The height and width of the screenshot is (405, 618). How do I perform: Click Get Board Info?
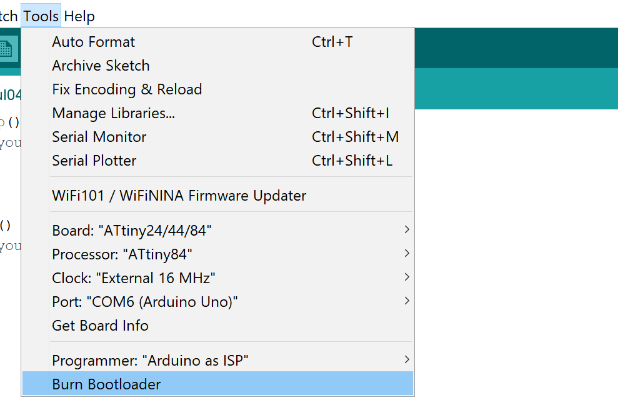(x=100, y=326)
